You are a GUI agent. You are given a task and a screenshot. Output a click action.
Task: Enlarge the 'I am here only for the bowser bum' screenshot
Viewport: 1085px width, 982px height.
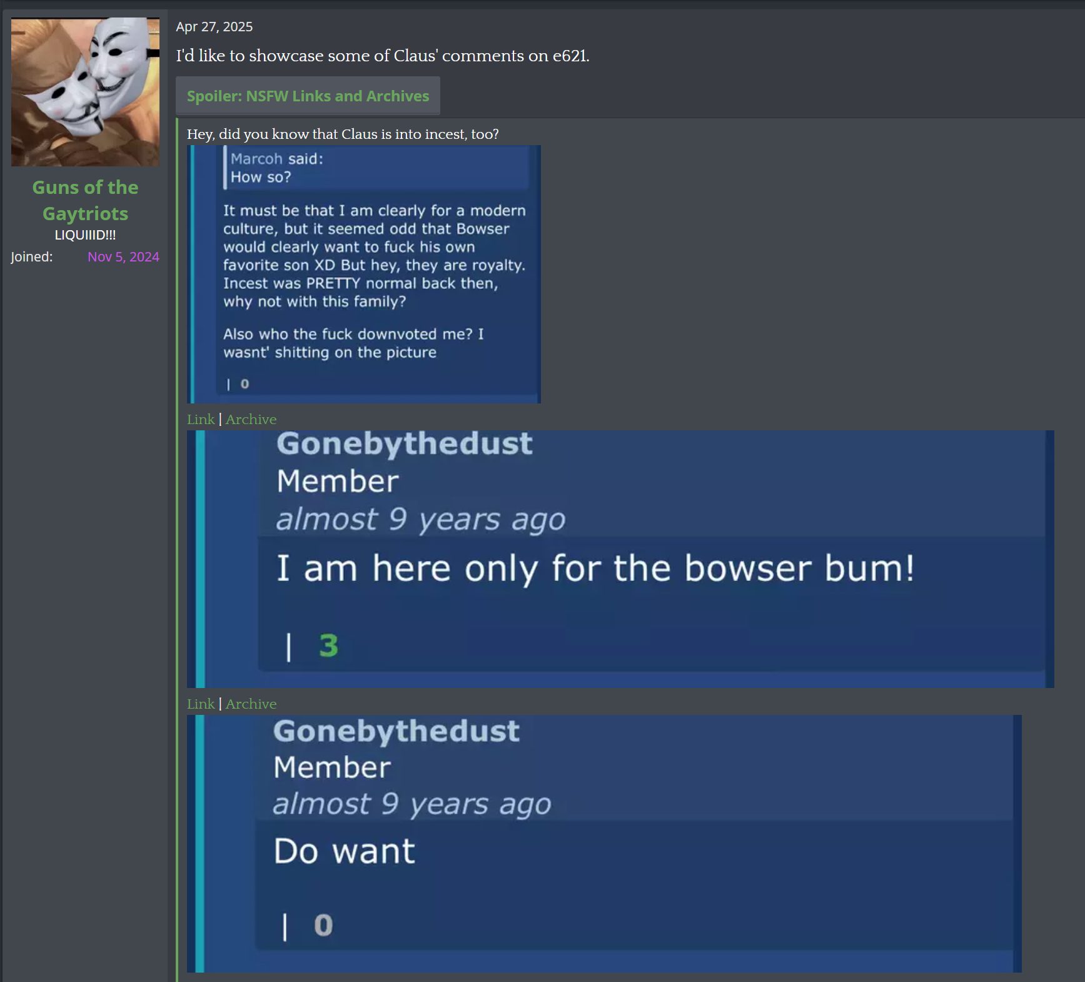620,559
